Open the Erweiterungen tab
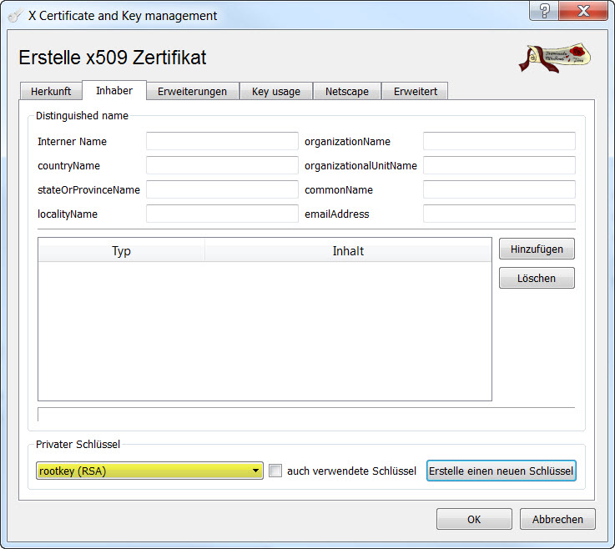The width and height of the screenshot is (615, 549). [x=192, y=92]
